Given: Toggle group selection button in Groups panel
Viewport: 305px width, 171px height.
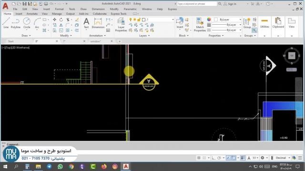Looking at the screenshot, I should pos(254,30).
